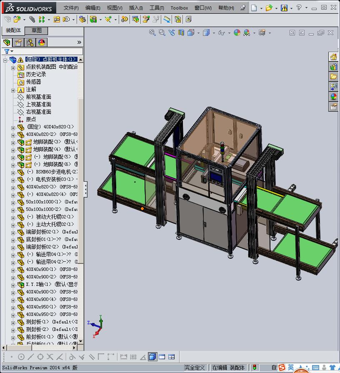Click the tree horizontal scrollbar right arrow

tap(75, 348)
